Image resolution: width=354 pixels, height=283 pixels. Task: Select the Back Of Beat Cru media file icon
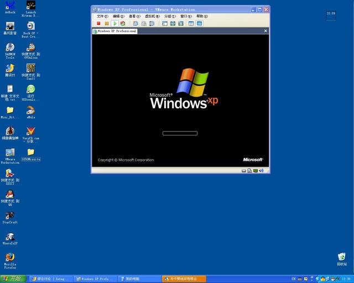tap(31, 30)
